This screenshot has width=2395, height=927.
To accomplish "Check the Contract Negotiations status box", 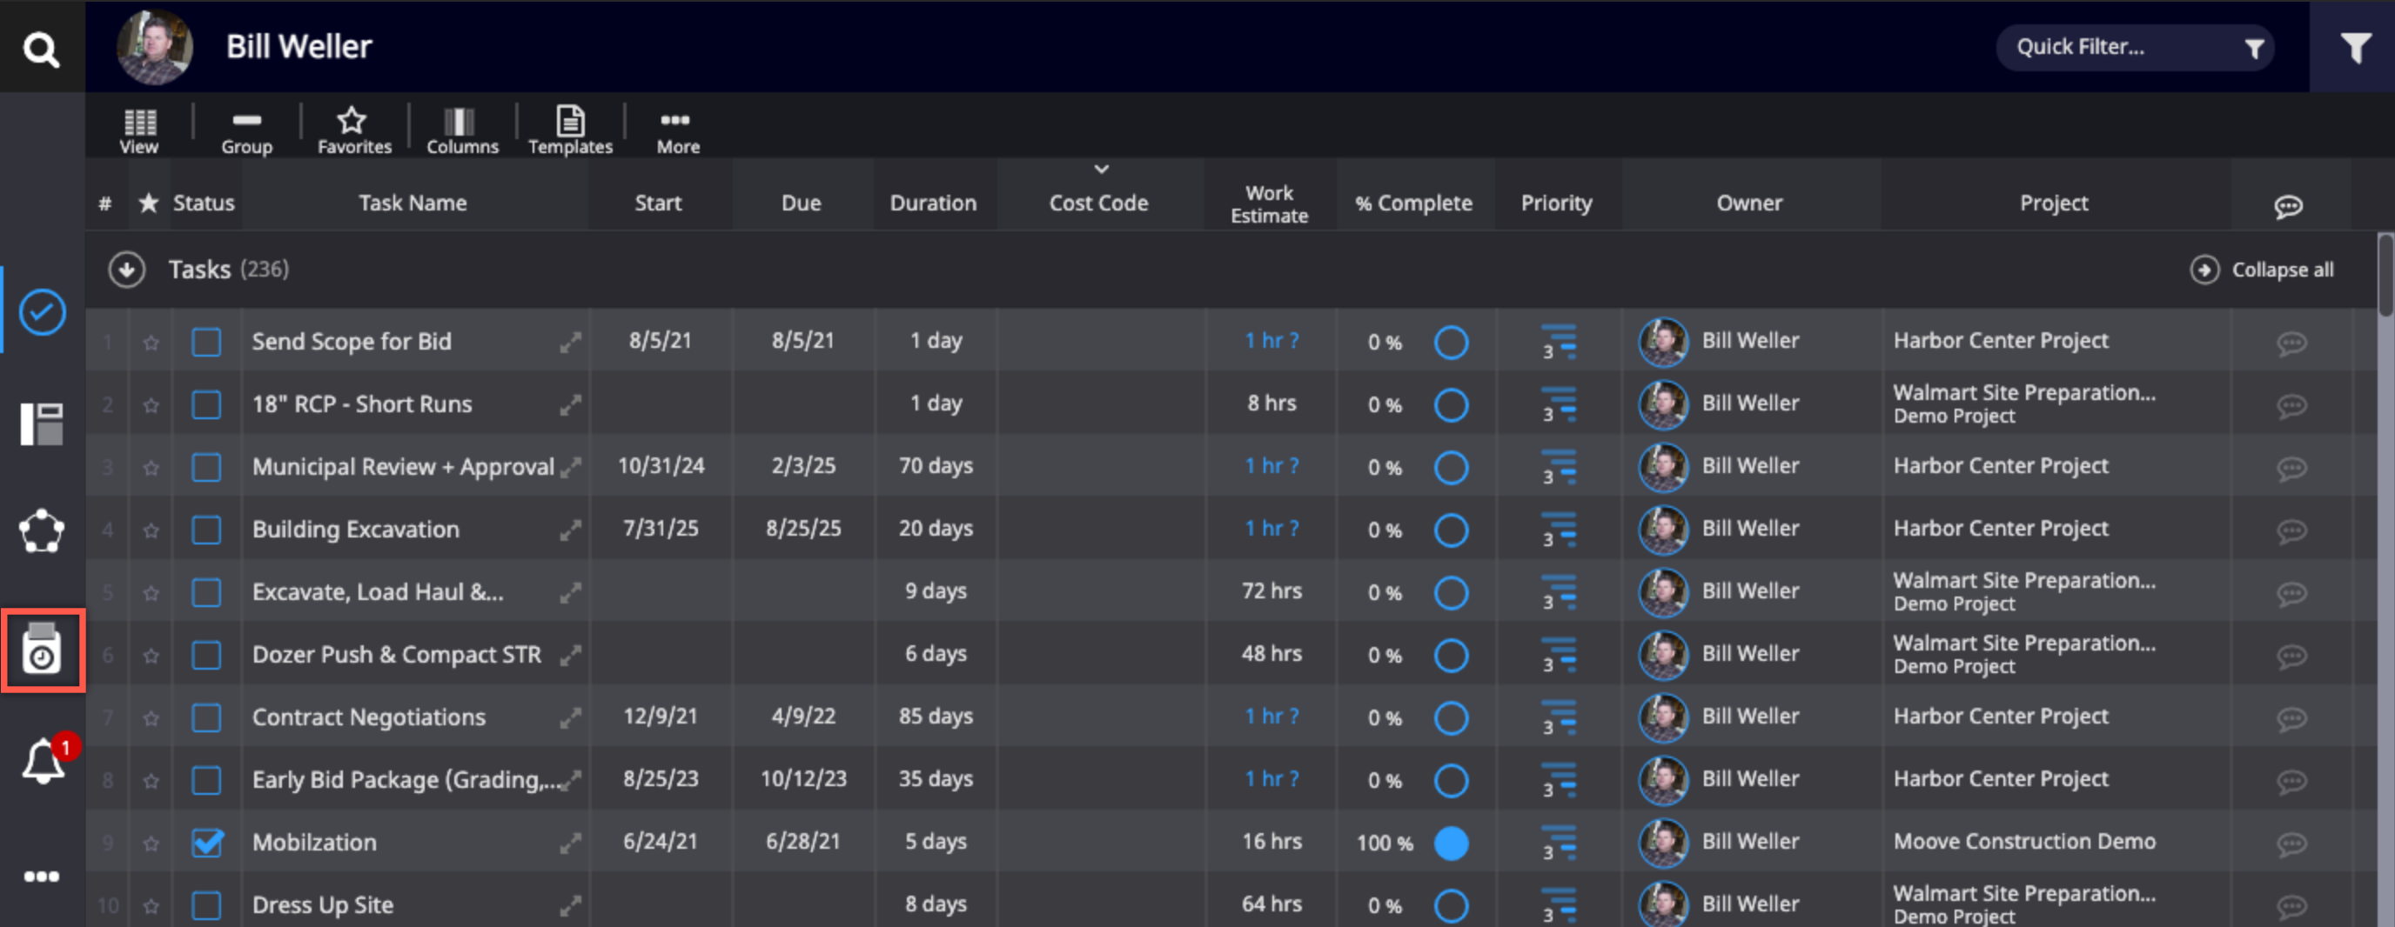I will tap(206, 717).
